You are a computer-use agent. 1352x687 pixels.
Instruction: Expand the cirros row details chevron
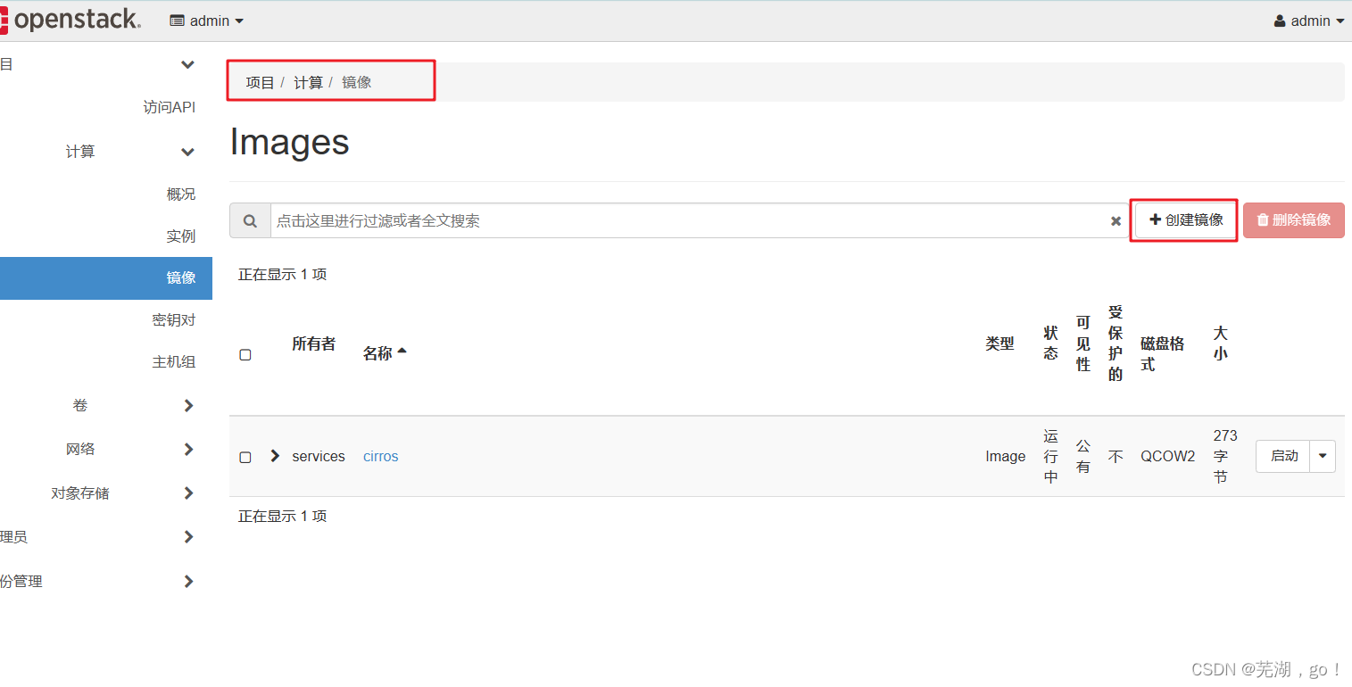point(275,456)
